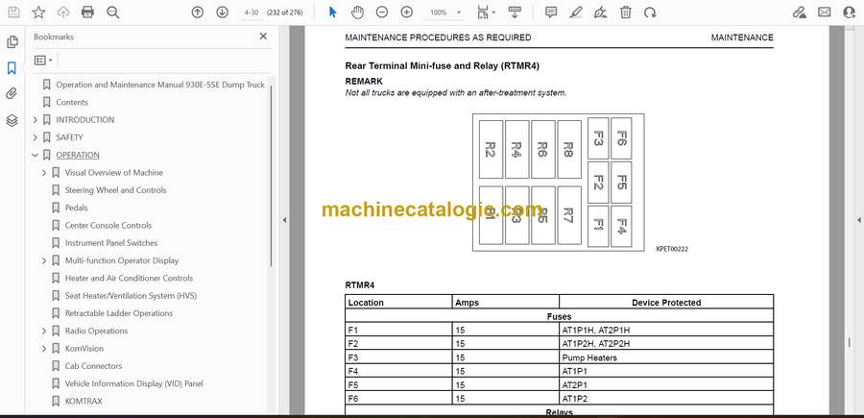
Task: Expand Visual Overview of Machine bookmark
Action: (x=44, y=173)
